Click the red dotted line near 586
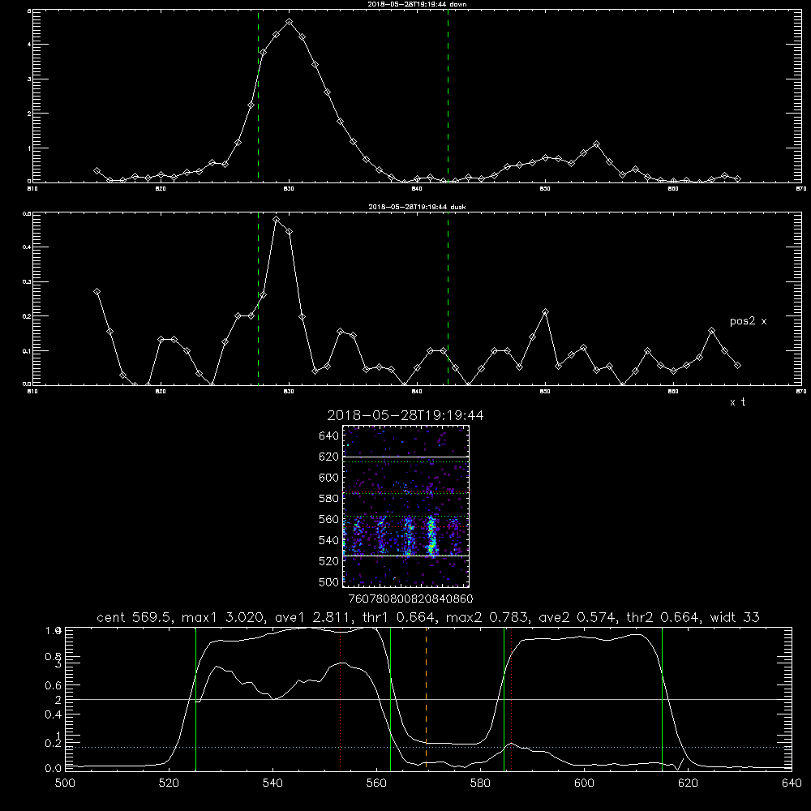 [511, 698]
